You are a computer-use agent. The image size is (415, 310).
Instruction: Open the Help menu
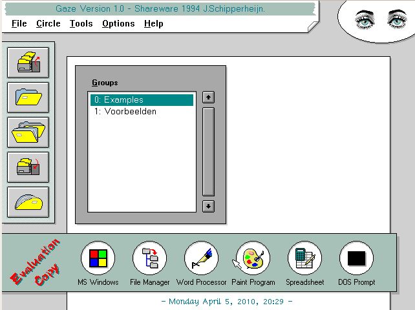pos(153,23)
